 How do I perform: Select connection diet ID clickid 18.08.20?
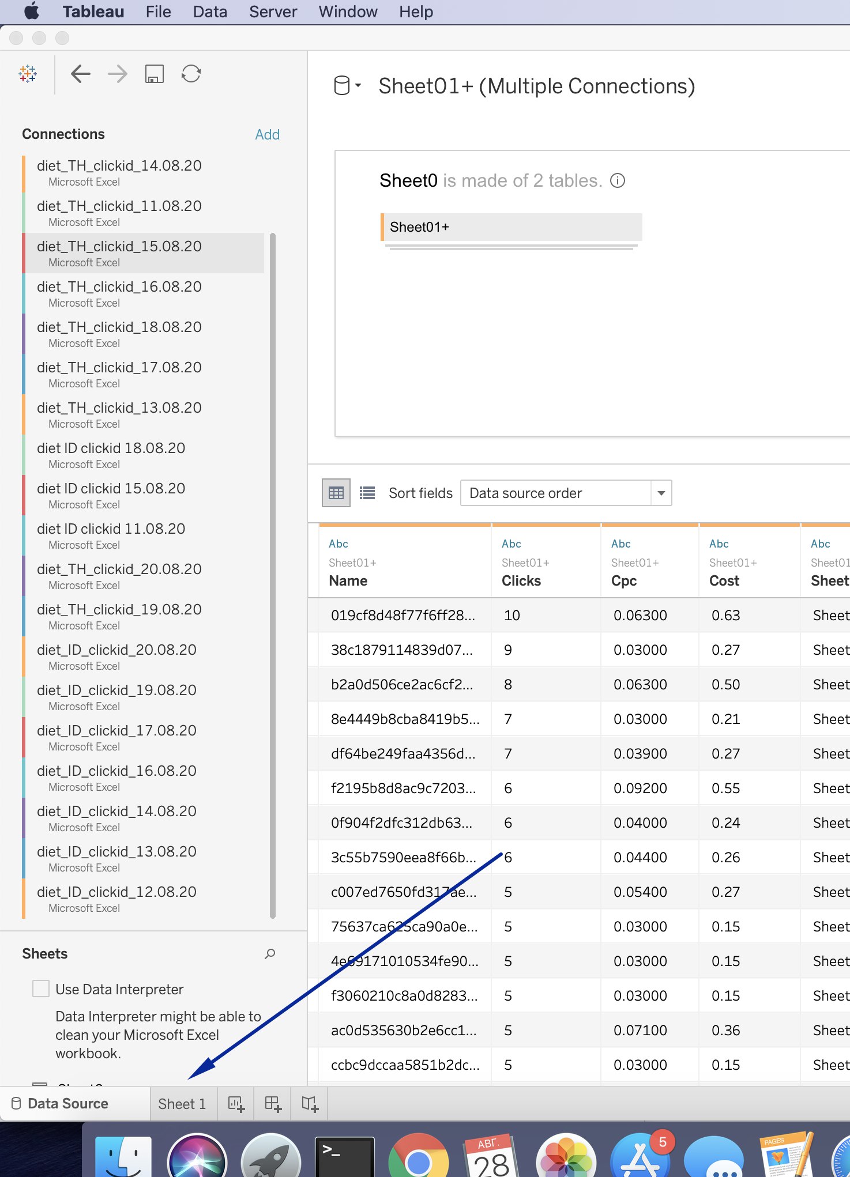tap(143, 455)
